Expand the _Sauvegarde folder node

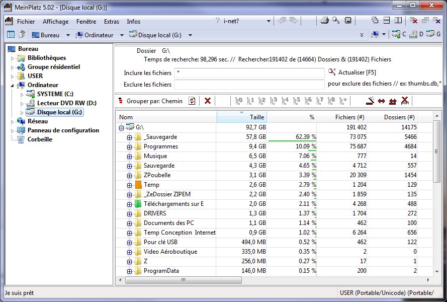coord(129,137)
